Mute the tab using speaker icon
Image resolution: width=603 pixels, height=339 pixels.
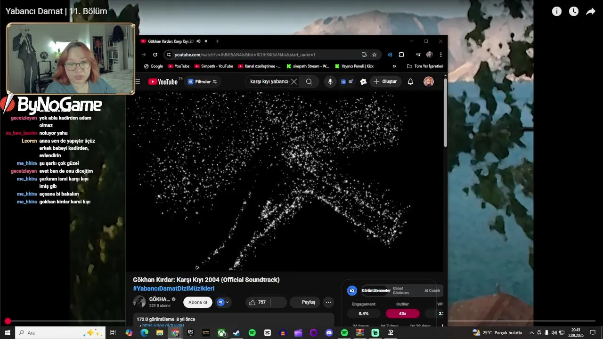coord(198,41)
